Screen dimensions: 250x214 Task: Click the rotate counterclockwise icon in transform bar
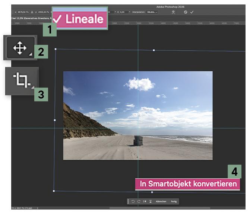pyautogui.click(x=133, y=201)
